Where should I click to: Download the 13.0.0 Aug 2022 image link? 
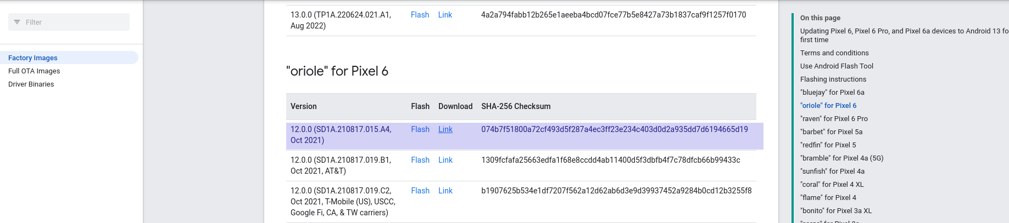[445, 15]
